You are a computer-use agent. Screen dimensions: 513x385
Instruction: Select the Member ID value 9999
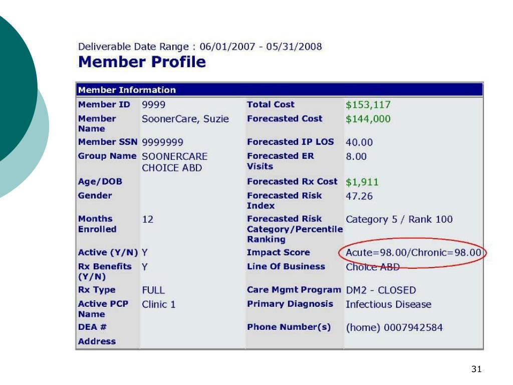tap(153, 105)
